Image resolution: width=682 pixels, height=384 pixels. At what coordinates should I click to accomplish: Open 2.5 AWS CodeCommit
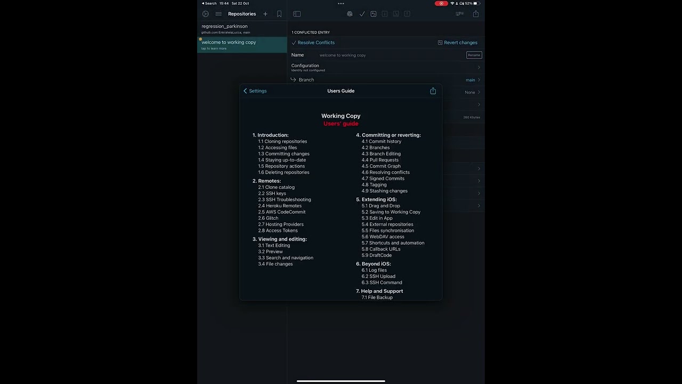click(282, 212)
